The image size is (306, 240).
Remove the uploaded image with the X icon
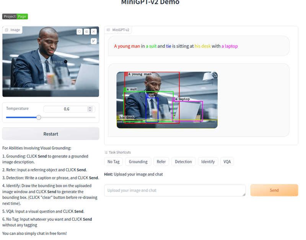94,32
